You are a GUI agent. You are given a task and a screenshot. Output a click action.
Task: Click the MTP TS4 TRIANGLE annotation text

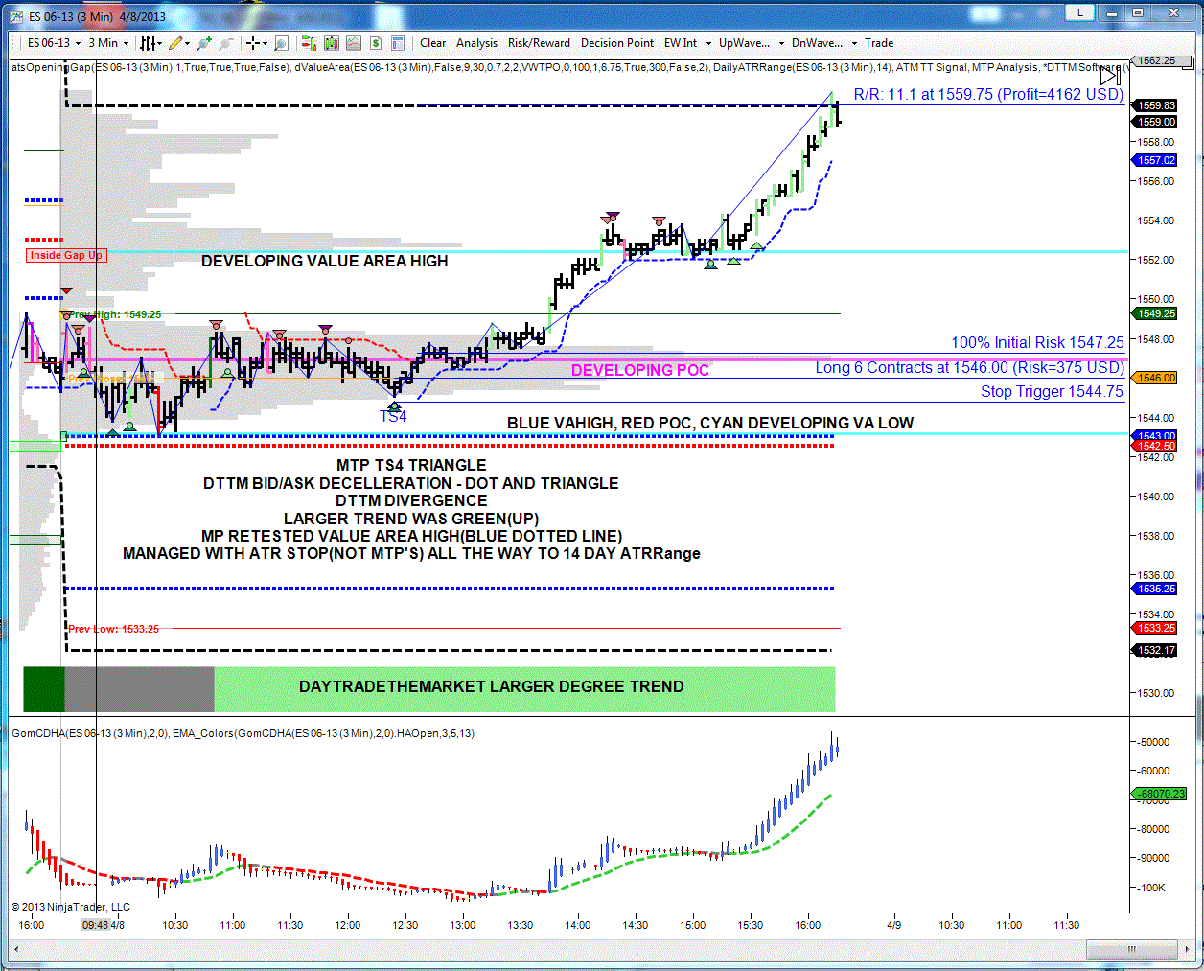tap(411, 465)
